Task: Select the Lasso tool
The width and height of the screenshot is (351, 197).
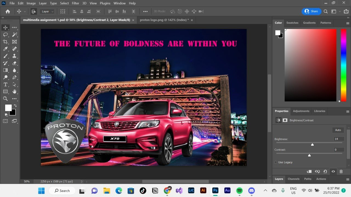Action: click(x=5, y=34)
